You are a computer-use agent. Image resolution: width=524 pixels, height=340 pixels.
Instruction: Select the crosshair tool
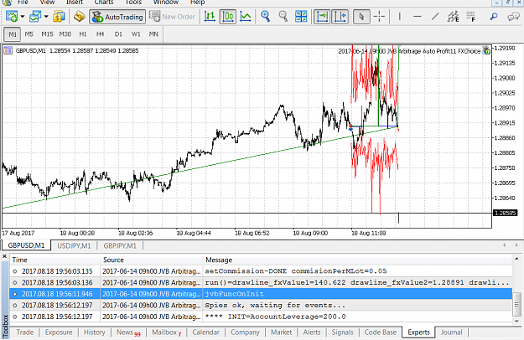tap(379, 17)
